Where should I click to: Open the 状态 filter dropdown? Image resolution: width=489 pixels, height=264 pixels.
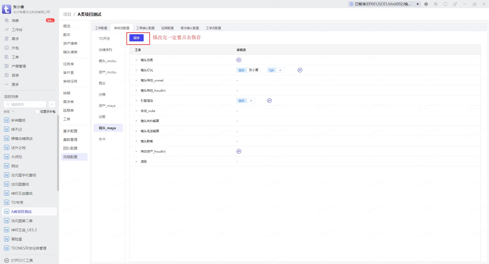coord(9,112)
